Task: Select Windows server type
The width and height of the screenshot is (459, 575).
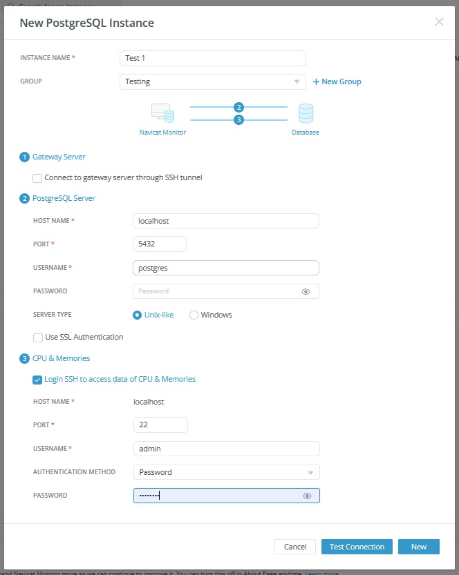Action: click(194, 315)
